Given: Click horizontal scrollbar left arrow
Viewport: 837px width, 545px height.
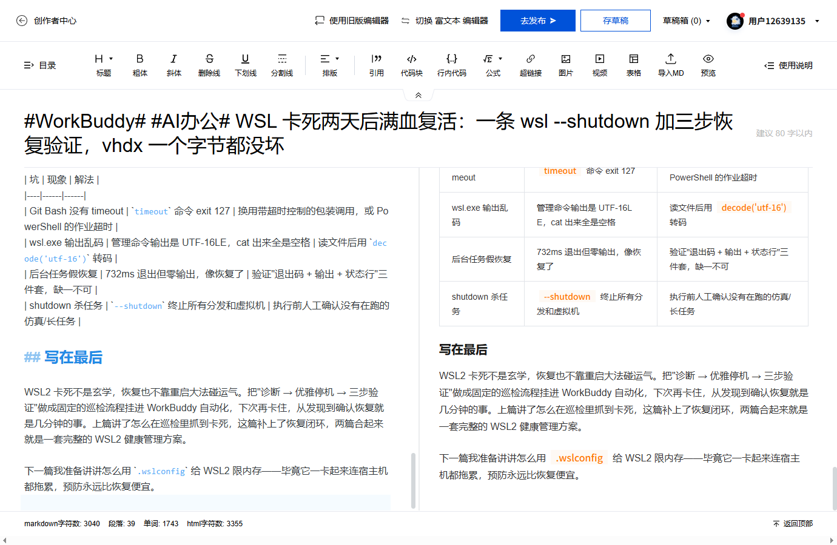Looking at the screenshot, I should coord(5,540).
